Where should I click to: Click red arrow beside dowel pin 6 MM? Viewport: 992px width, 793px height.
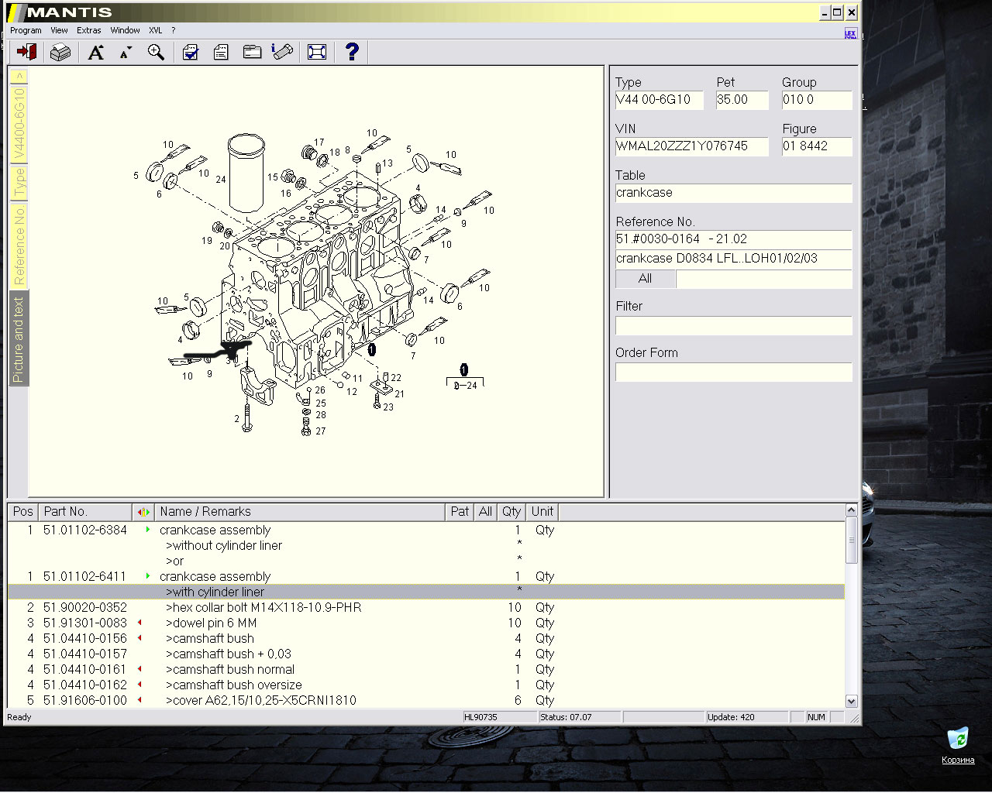[x=139, y=623]
